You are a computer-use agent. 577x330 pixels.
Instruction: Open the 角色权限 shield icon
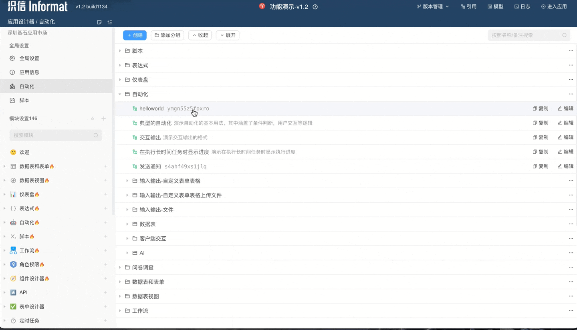pyautogui.click(x=12, y=264)
